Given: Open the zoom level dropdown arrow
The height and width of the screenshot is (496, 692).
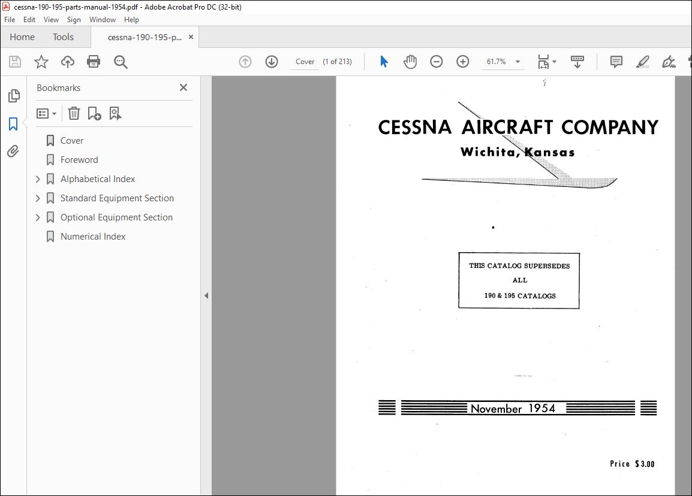Looking at the screenshot, I should coord(518,62).
